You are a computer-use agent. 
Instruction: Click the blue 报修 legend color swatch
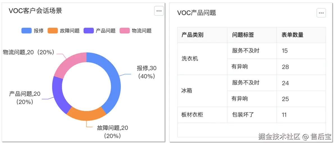[26, 31]
